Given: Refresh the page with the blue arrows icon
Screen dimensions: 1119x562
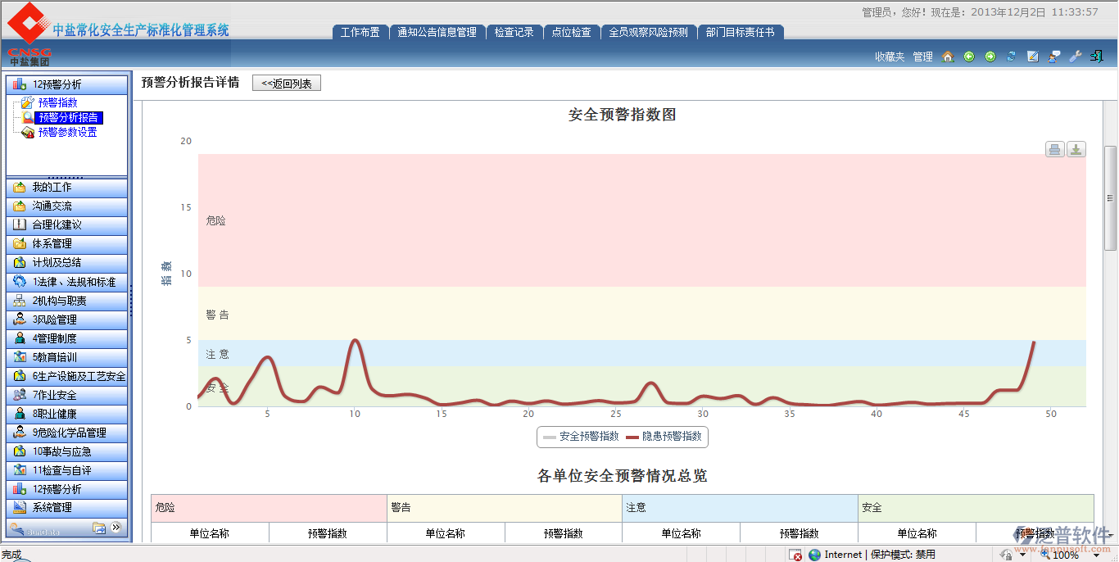Looking at the screenshot, I should tap(1012, 57).
